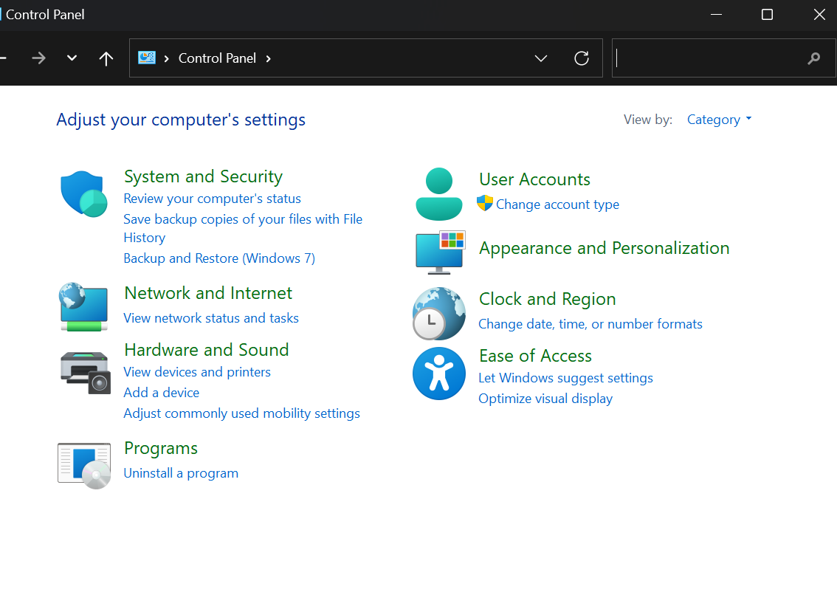Open the Network and Internet globe icon
The height and width of the screenshot is (609, 837).
point(83,306)
